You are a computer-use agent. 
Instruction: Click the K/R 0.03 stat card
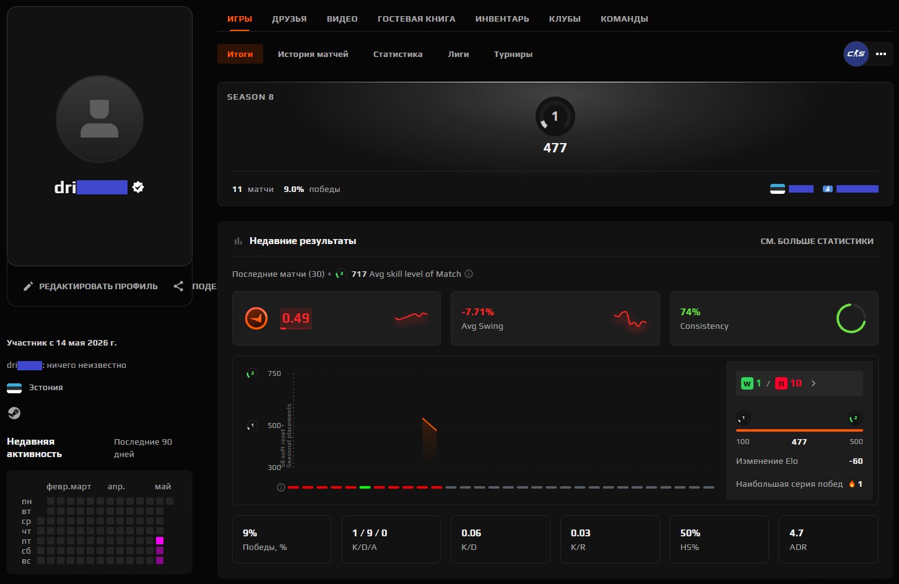(610, 539)
